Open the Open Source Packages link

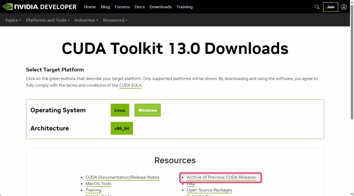[x=209, y=190]
